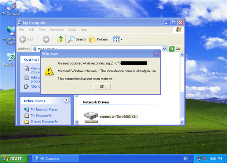
Task: Click the main pane vertical scrollbar thumb
Action: click(182, 105)
